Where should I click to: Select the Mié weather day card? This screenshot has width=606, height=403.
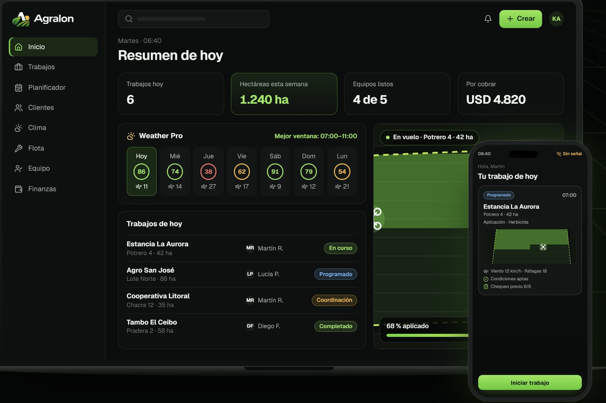click(175, 171)
